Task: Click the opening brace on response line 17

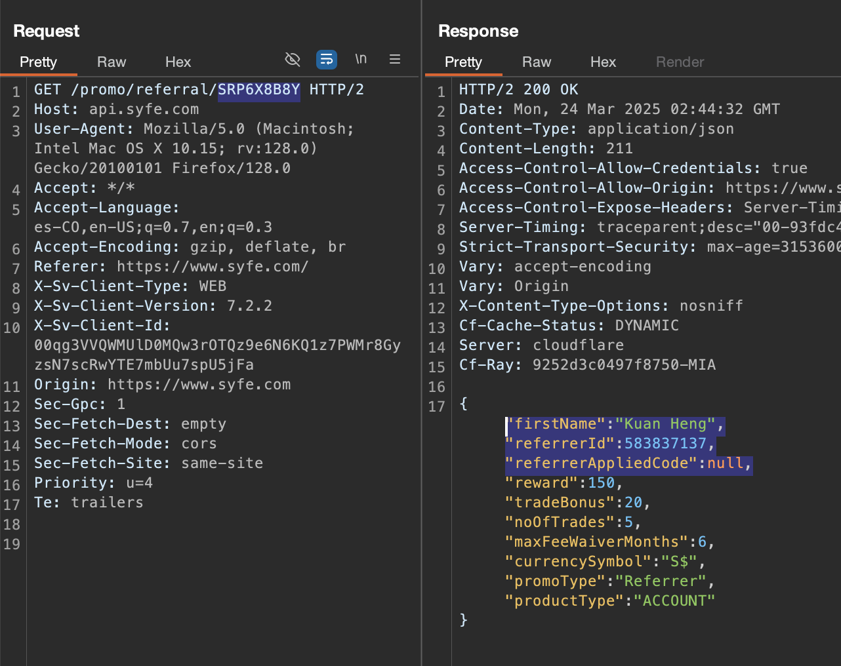Action: [x=464, y=404]
